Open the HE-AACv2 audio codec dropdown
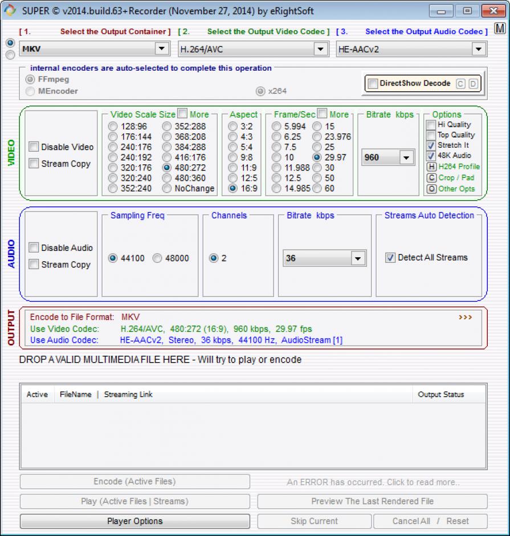Image resolution: width=510 pixels, height=536 pixels. click(x=479, y=49)
